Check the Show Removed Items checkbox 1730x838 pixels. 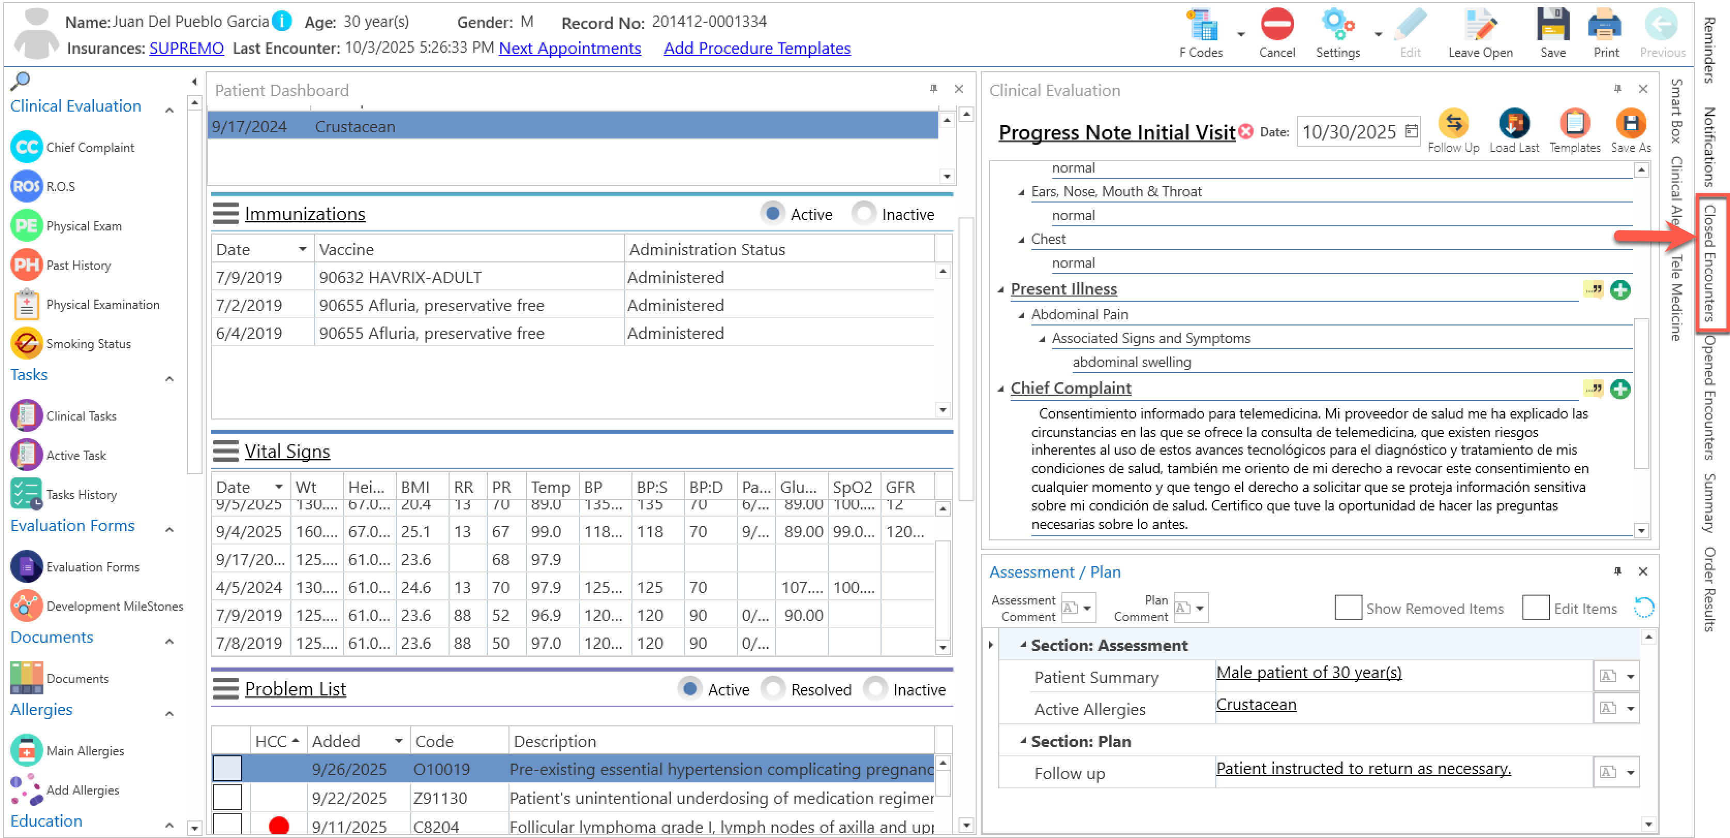(1348, 608)
